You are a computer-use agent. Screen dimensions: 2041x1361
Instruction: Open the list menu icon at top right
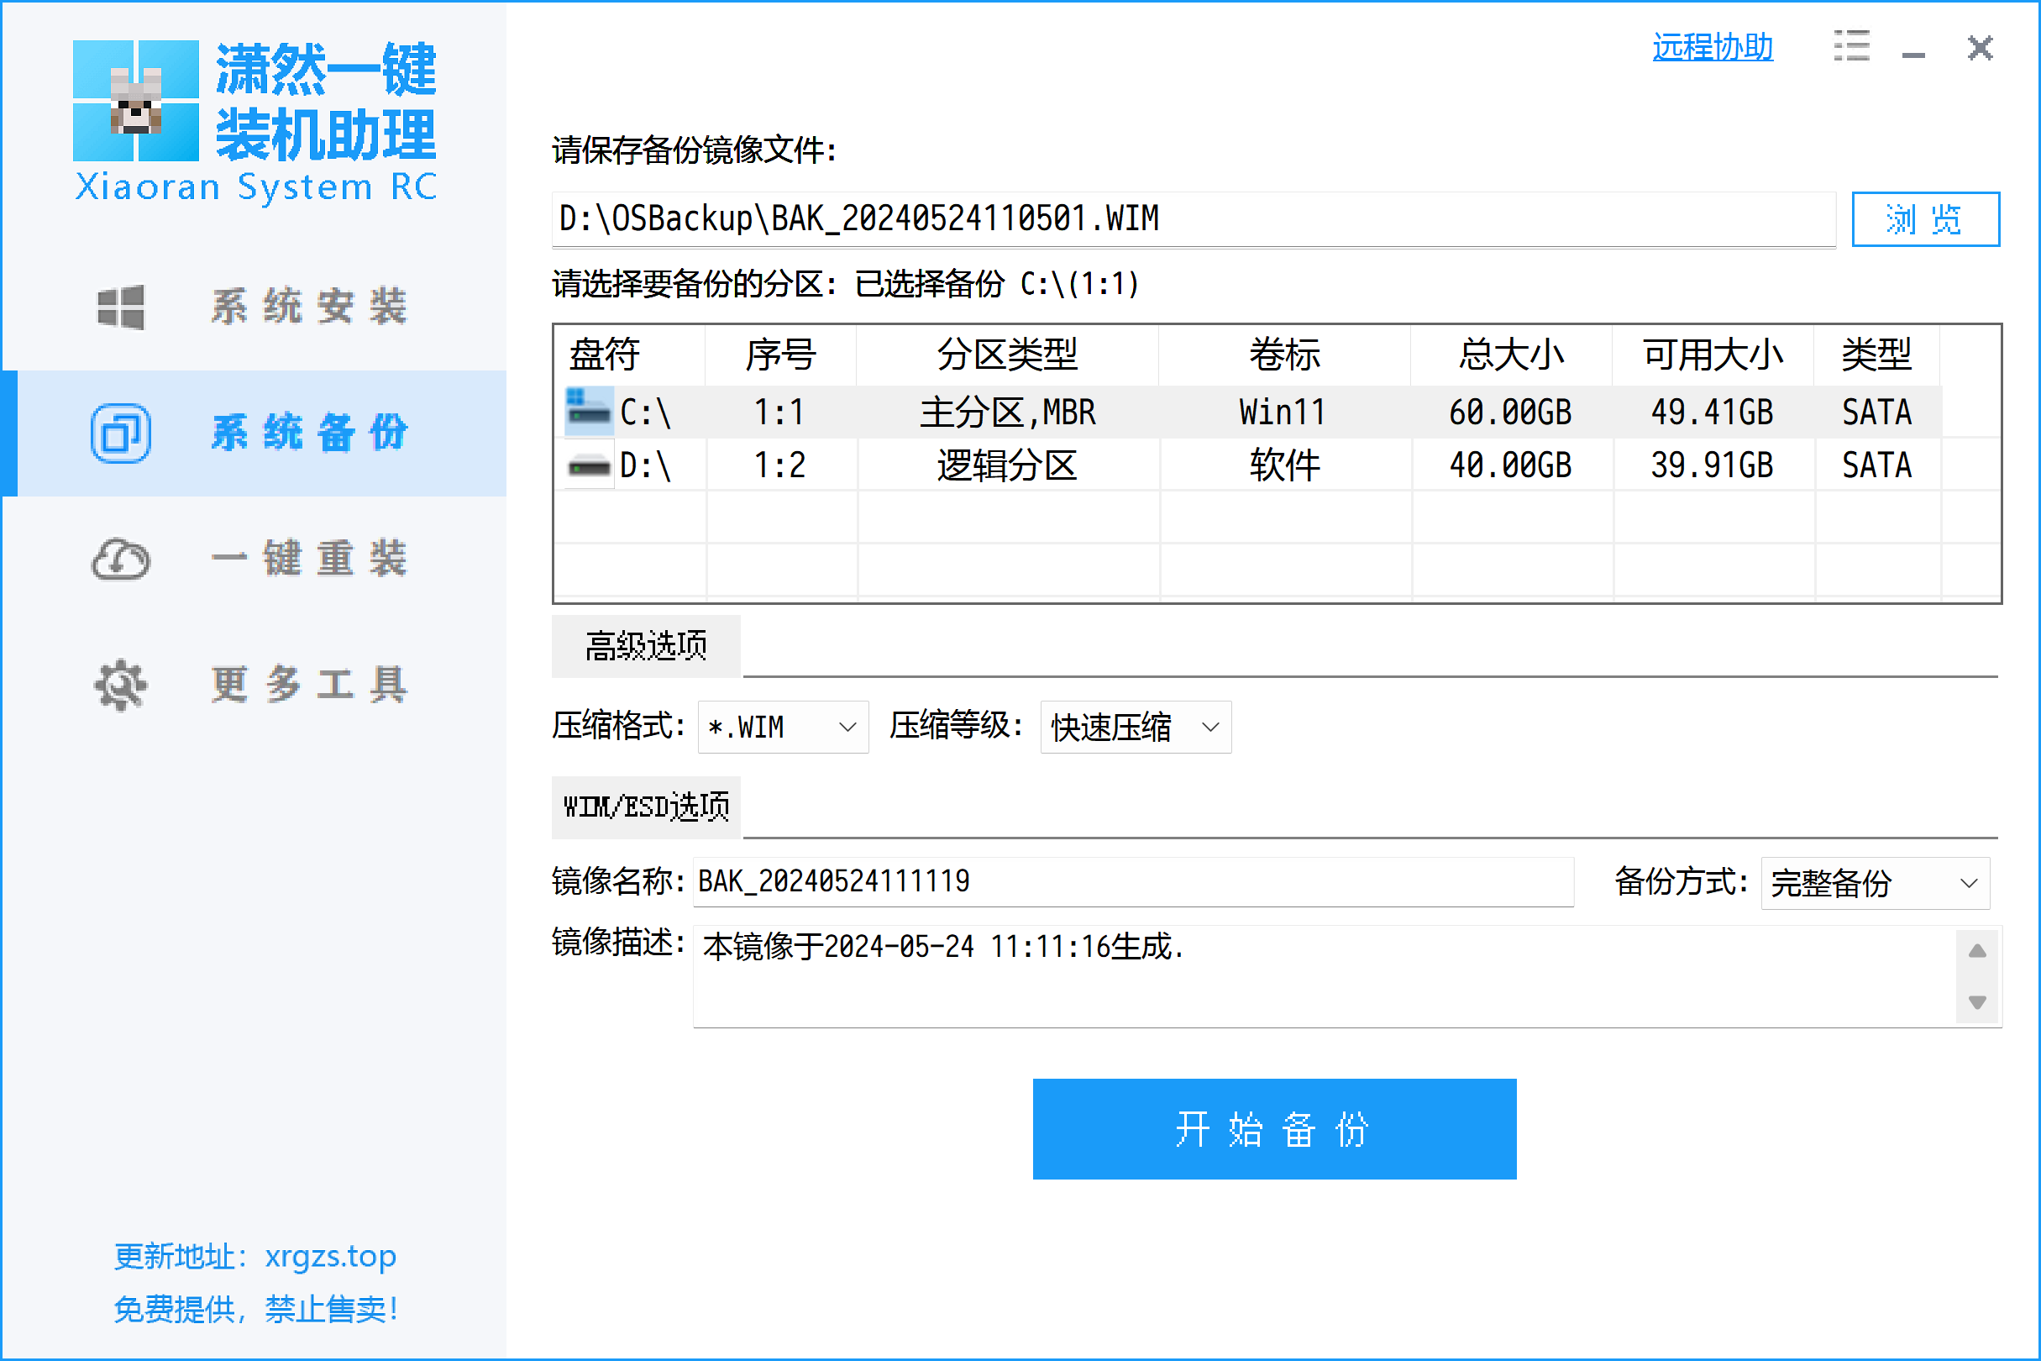pyautogui.click(x=1851, y=47)
